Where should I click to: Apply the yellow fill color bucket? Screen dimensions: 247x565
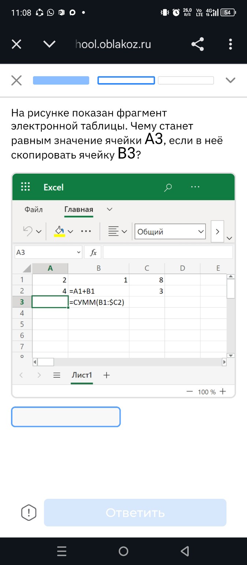pos(59,231)
